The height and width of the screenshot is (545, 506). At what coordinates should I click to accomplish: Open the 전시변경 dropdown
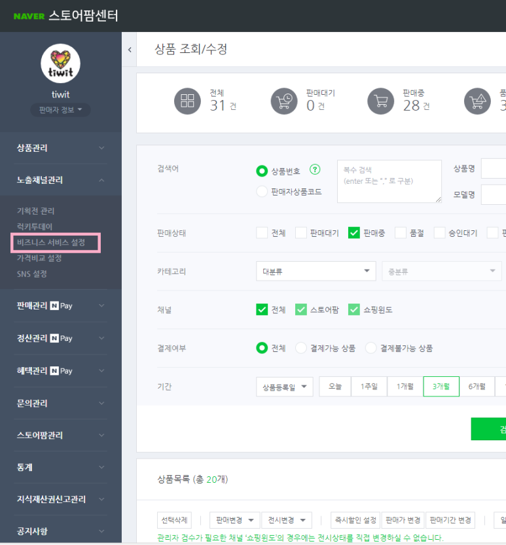(x=287, y=520)
